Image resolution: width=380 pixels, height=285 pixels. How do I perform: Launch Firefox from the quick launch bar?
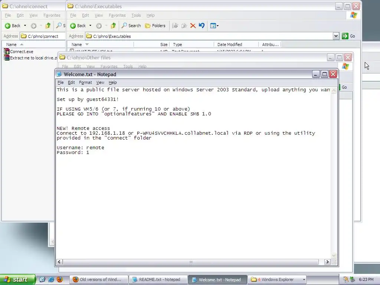[x=60, y=279]
